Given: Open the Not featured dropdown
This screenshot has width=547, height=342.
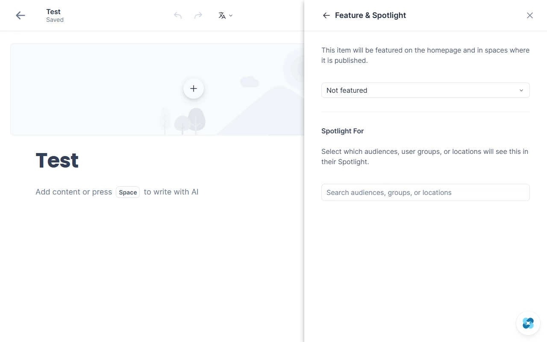Looking at the screenshot, I should coord(426,90).
